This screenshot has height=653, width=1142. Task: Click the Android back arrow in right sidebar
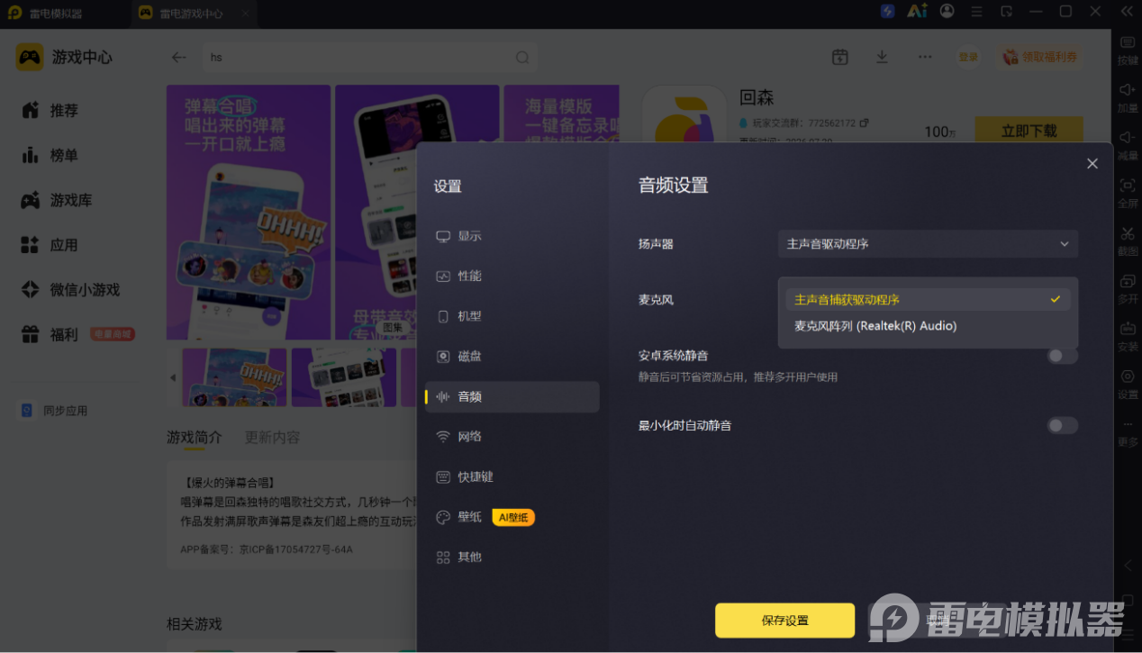1128,566
